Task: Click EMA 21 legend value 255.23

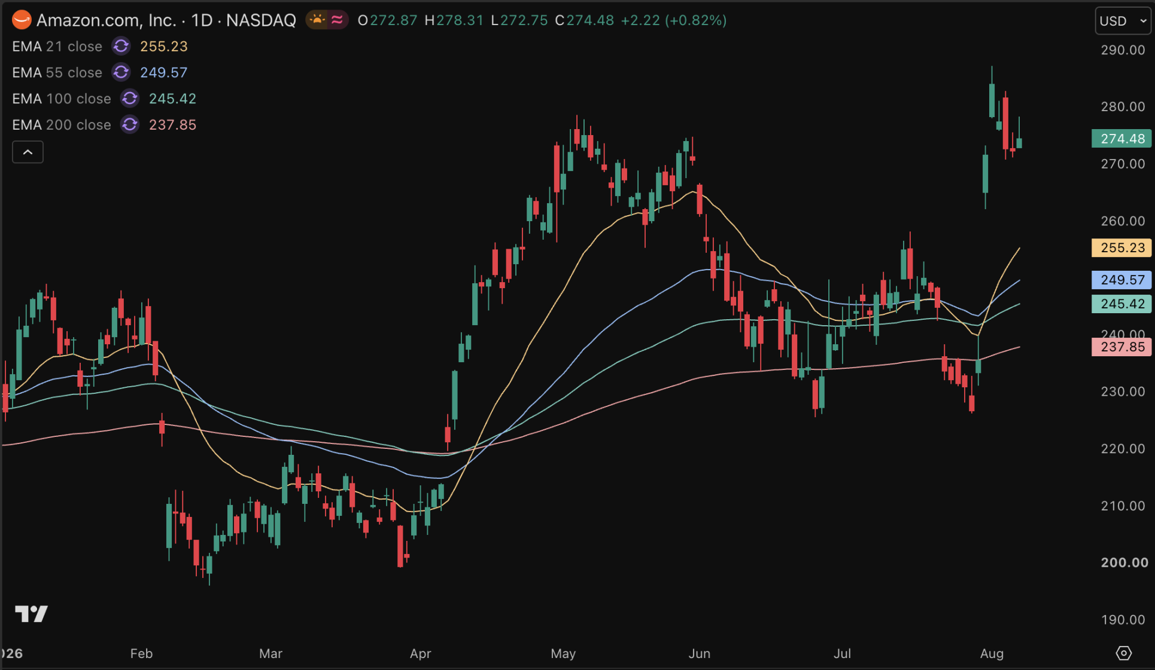Action: pos(164,46)
